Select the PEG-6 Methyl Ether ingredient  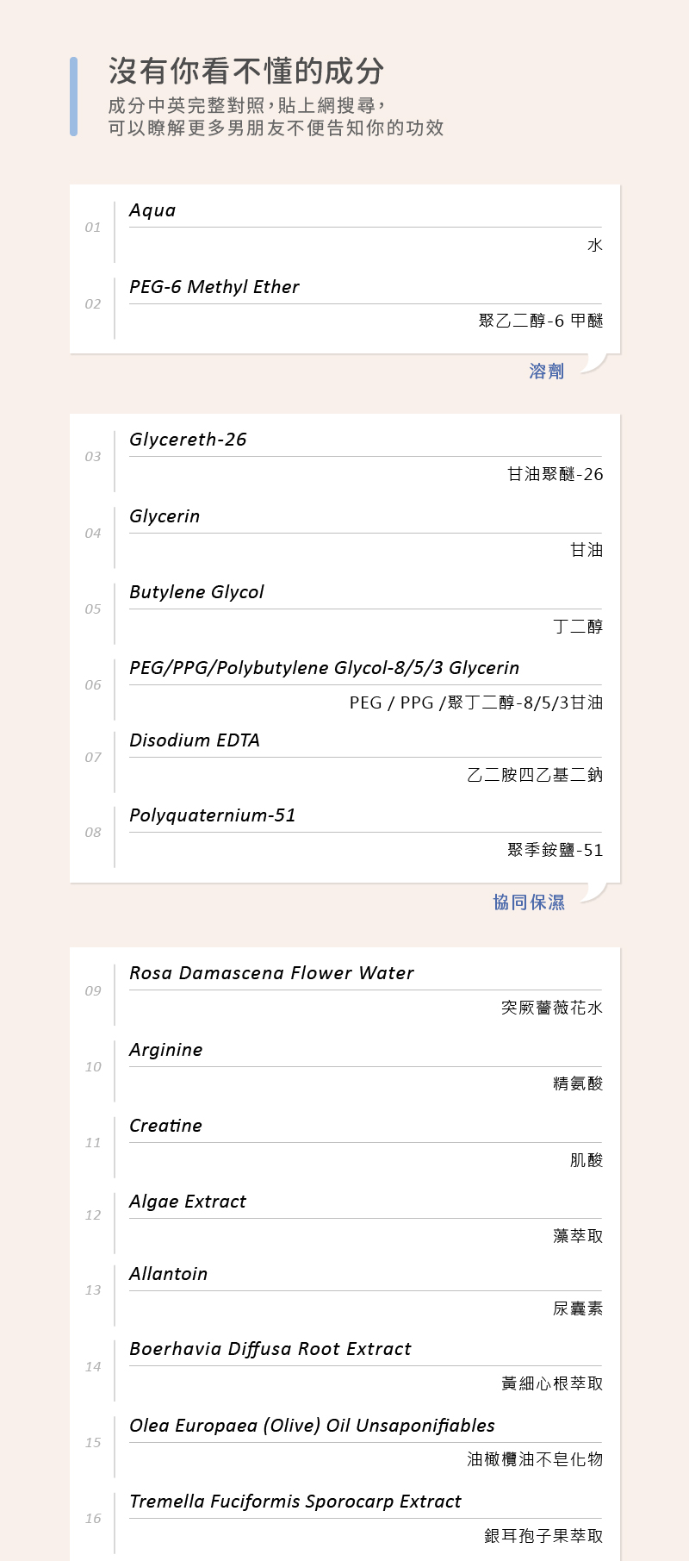(x=214, y=287)
